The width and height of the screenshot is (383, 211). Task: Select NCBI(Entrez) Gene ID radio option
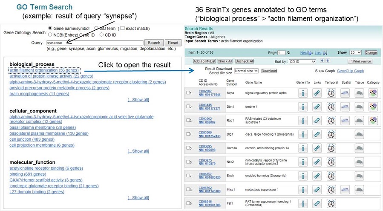point(50,35)
